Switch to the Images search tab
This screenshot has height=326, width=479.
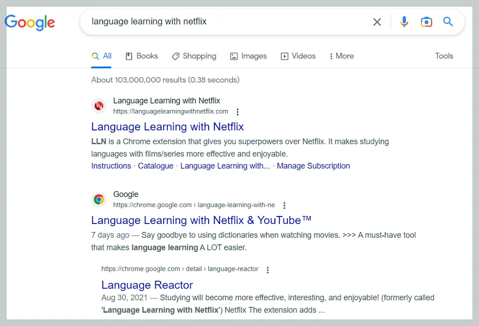pyautogui.click(x=248, y=56)
